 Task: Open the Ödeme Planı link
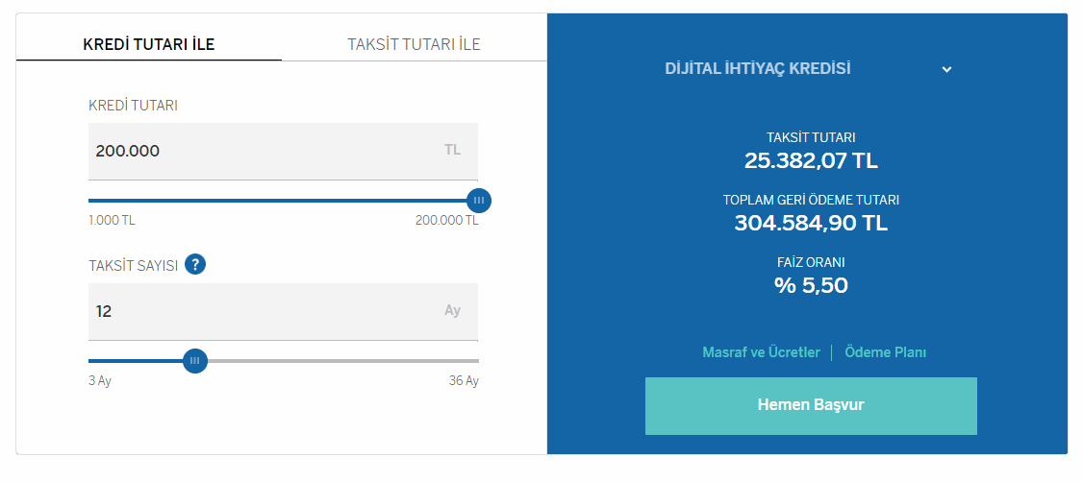886,352
